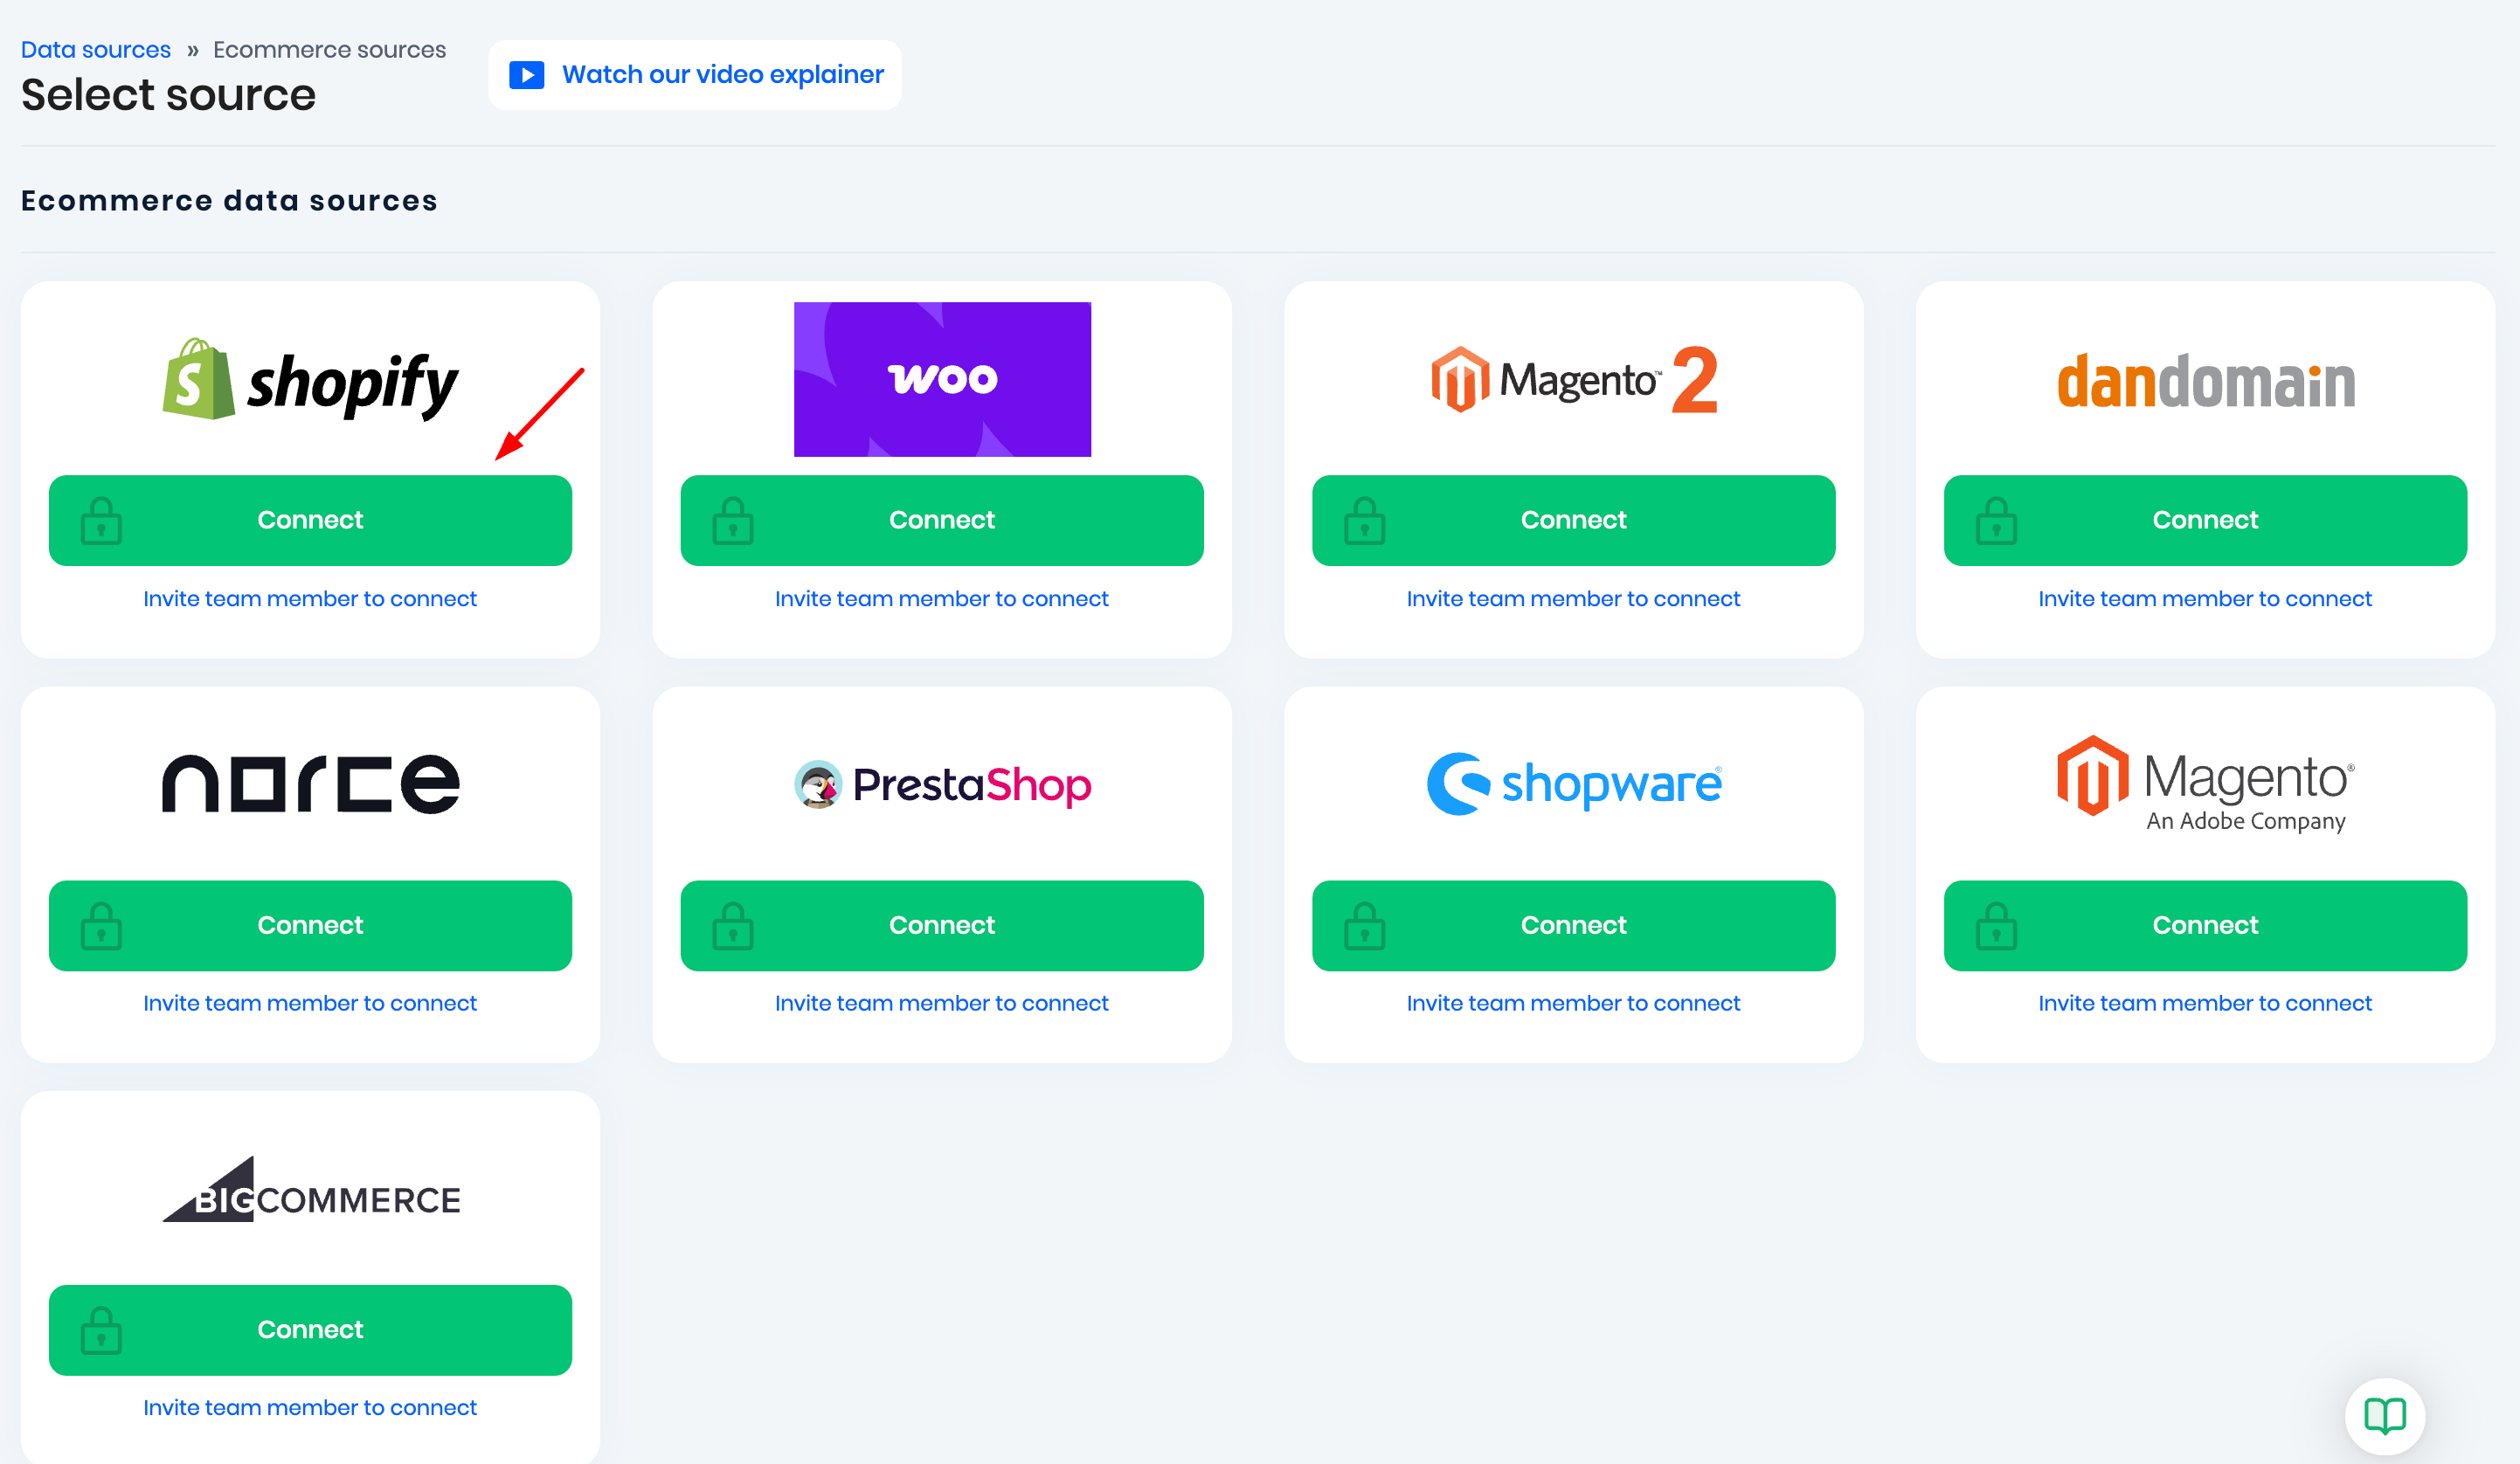Image resolution: width=2520 pixels, height=1464 pixels.
Task: Click the PrestaShop logo
Action: coord(941,784)
